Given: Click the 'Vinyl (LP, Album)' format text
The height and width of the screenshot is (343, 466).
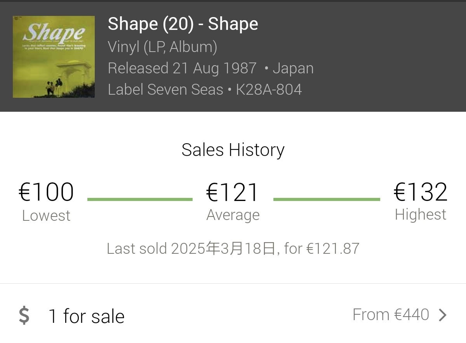Looking at the screenshot, I should point(162,47).
